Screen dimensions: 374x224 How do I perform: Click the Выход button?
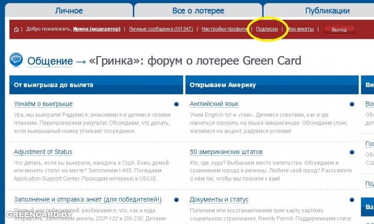tap(339, 29)
